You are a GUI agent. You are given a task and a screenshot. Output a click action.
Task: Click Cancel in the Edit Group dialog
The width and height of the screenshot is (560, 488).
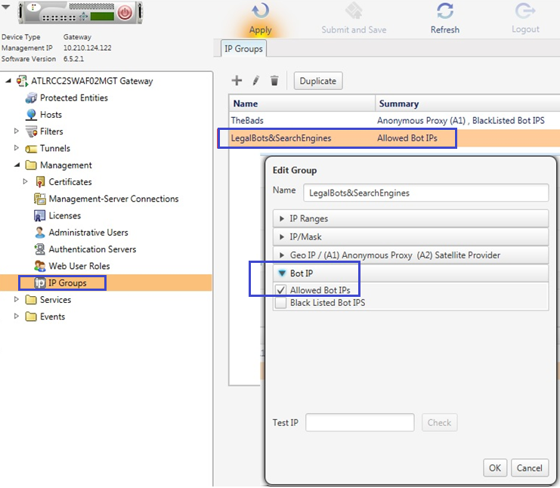[529, 468]
